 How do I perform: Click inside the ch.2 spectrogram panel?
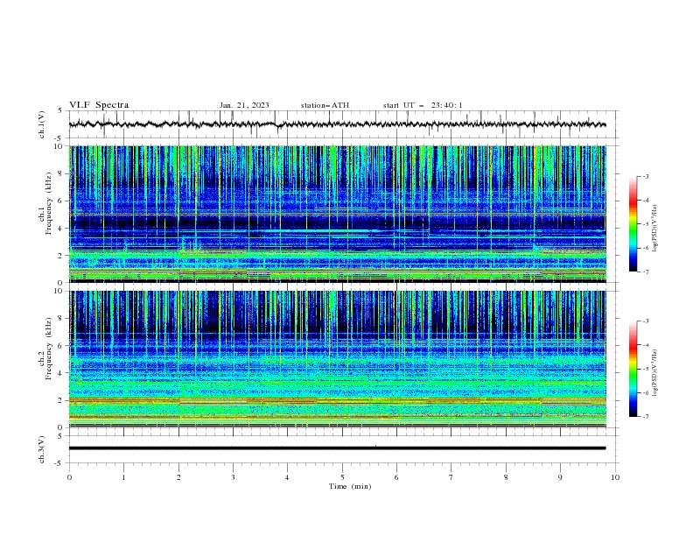[x=337, y=359]
